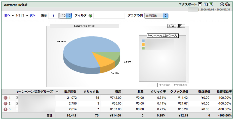Click red drill-down icon for row 1
This screenshot has height=120, width=234.
pos(6,98)
